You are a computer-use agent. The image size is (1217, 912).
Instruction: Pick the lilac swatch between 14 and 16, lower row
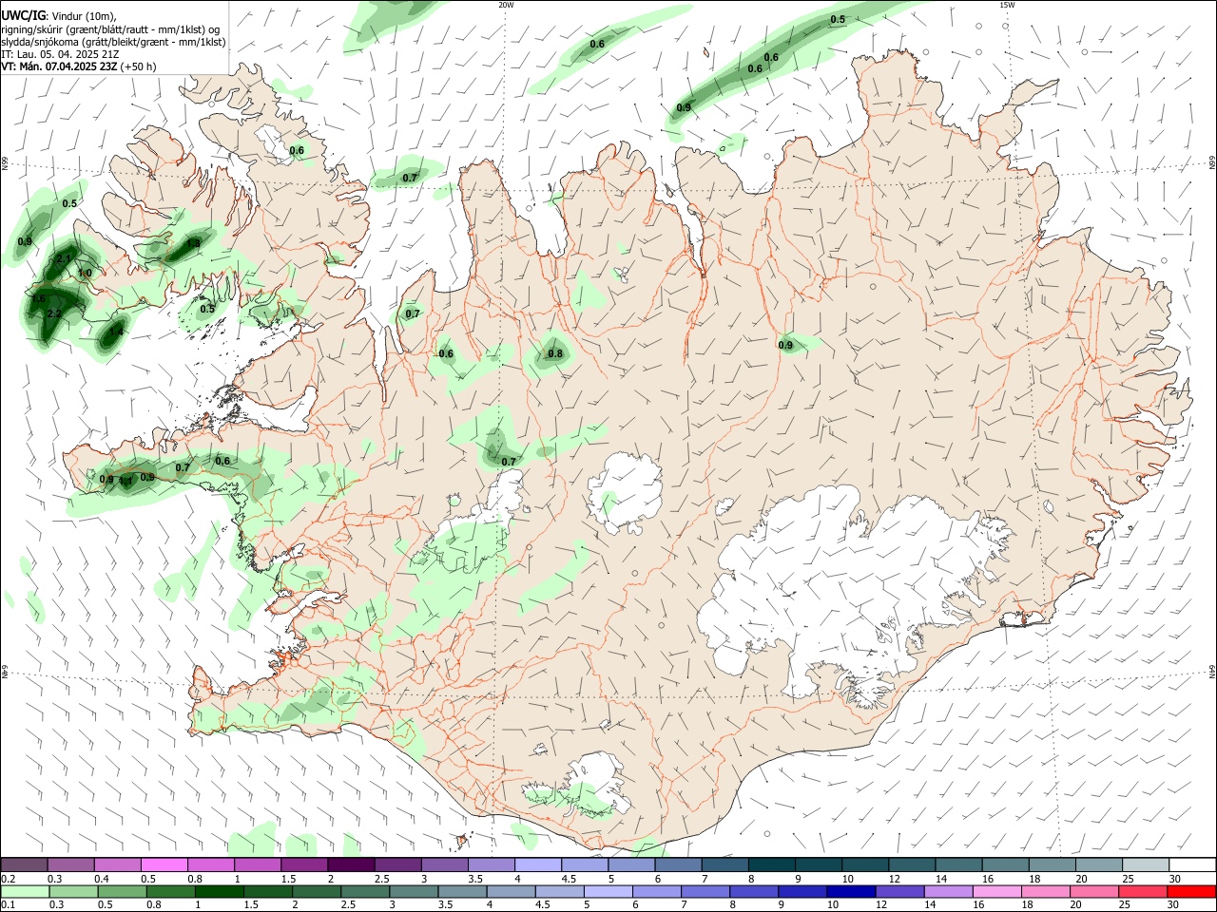point(947,891)
